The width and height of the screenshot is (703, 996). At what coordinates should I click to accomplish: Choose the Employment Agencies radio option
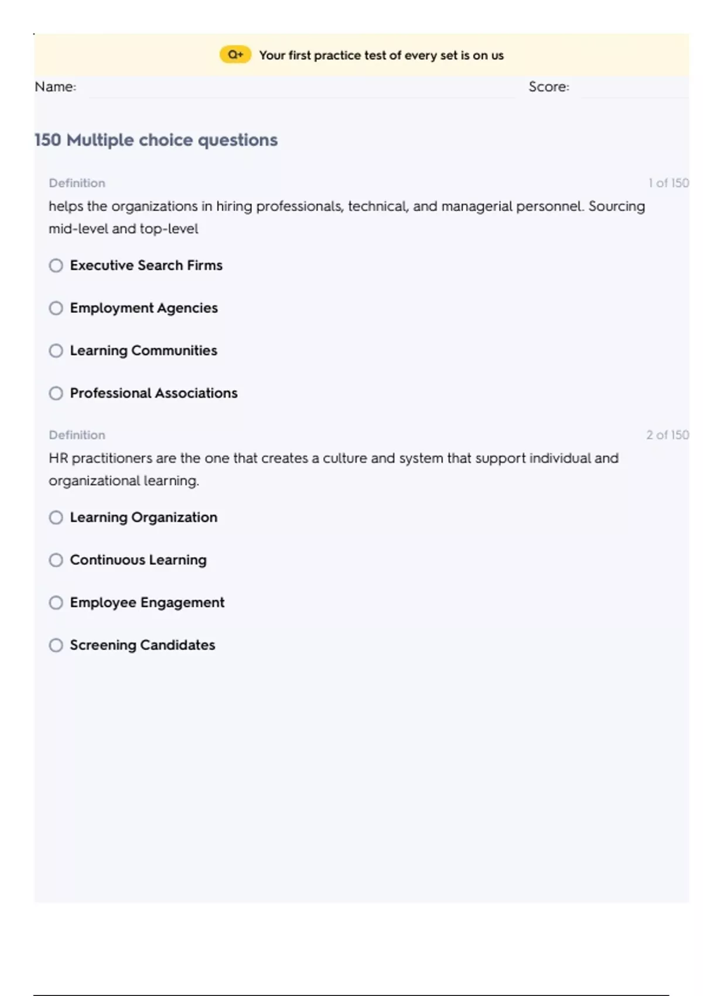[x=56, y=308]
